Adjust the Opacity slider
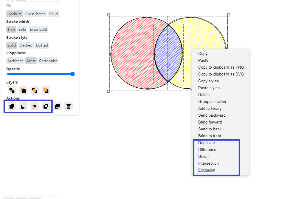 tap(72, 74)
